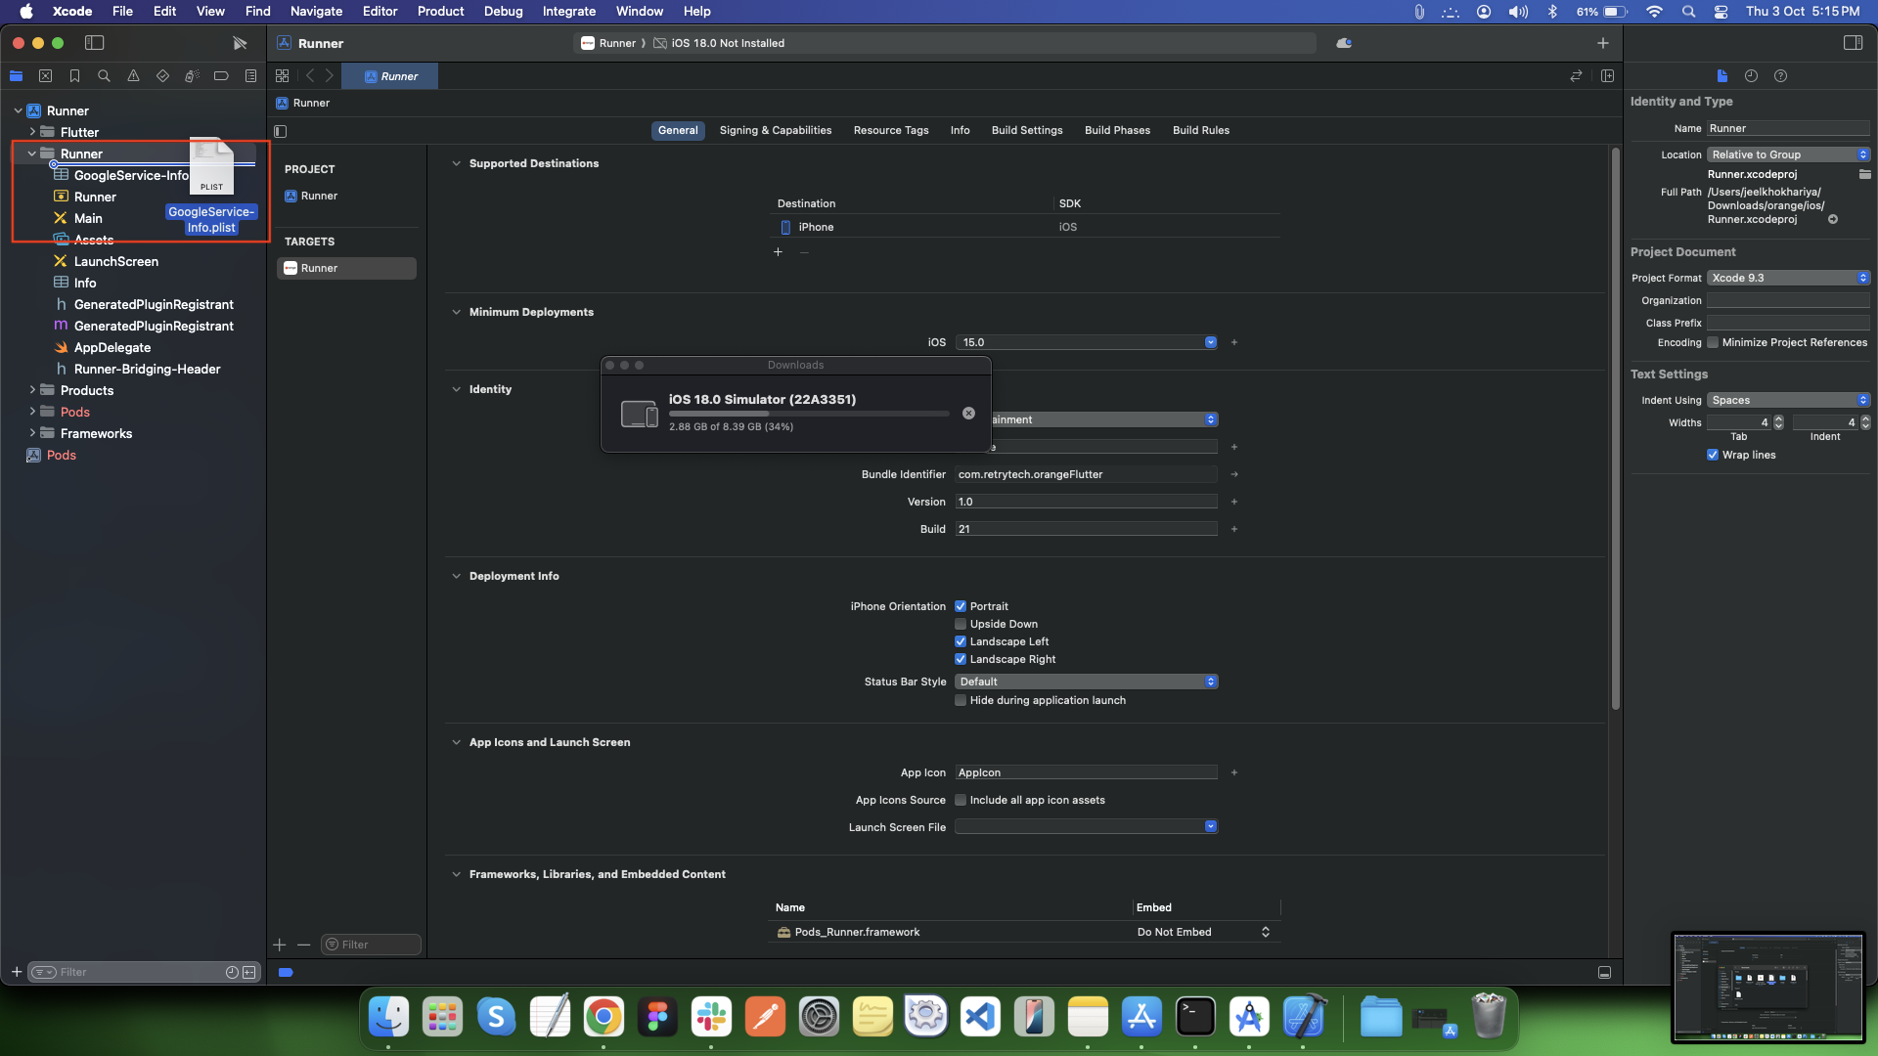1878x1056 pixels.
Task: Show the History inspector clock icon
Action: coord(1751,76)
